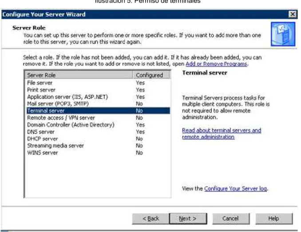This screenshot has width=301, height=232.
Task: View the Configure Your Server log
Action: coord(236,189)
